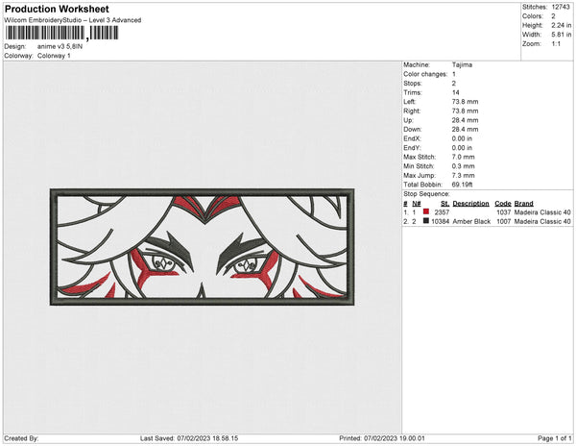Click the Description column header
Image resolution: width=576 pixels, height=446 pixels.
coord(471,204)
